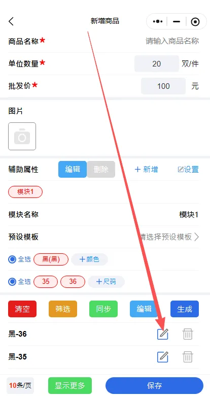Tap the camera icon to upload image

point(22,137)
